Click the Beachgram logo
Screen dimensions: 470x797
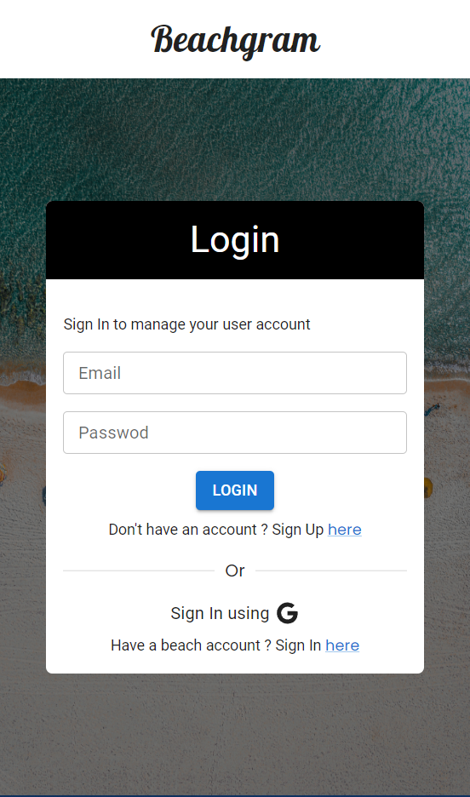235,41
